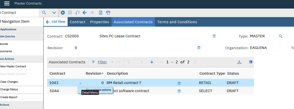Minimize the Associated Contracts table
Image resolution: width=294 pixels, height=109 pixels.
coord(251,62)
